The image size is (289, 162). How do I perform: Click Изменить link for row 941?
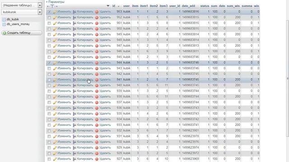[64, 80]
